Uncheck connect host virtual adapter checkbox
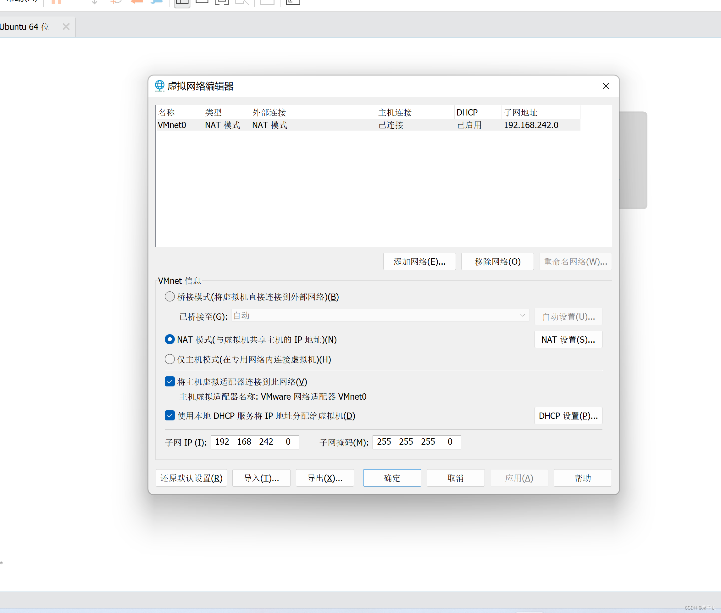This screenshot has width=721, height=613. click(x=169, y=382)
